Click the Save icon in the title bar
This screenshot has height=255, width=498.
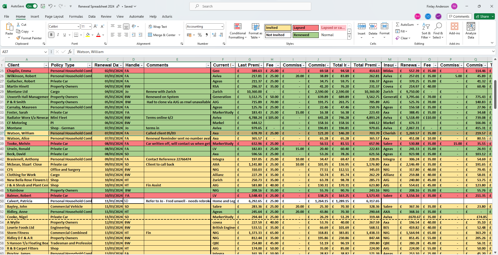coord(43,6)
